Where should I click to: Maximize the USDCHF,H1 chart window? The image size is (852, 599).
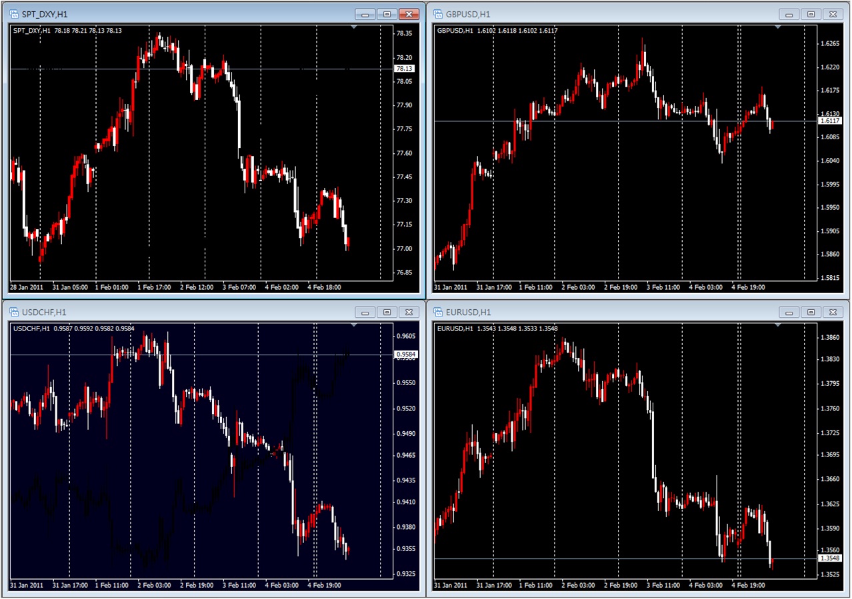tap(387, 312)
